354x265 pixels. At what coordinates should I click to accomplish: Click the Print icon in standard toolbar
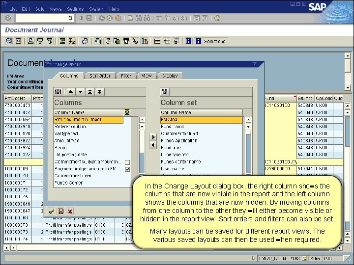(x=130, y=18)
